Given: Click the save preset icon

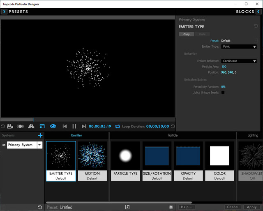Looking at the screenshot, I should tap(127, 207).
